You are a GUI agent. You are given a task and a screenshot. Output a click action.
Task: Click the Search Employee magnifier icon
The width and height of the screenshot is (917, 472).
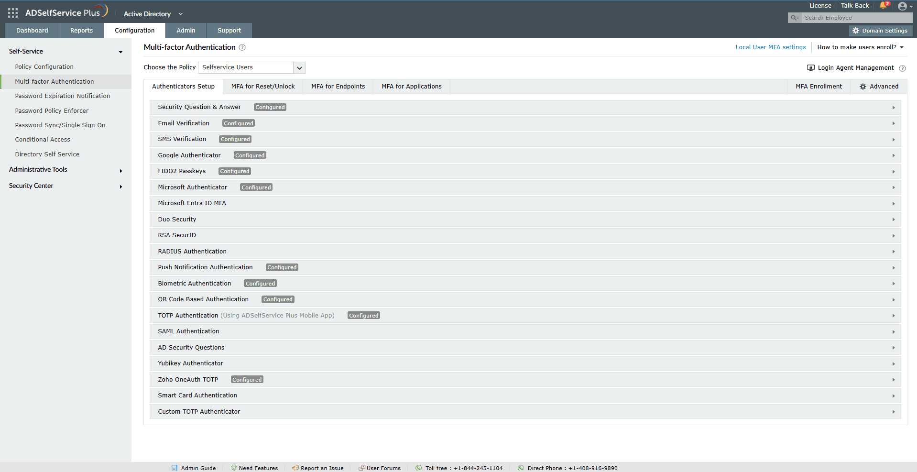[x=795, y=18]
